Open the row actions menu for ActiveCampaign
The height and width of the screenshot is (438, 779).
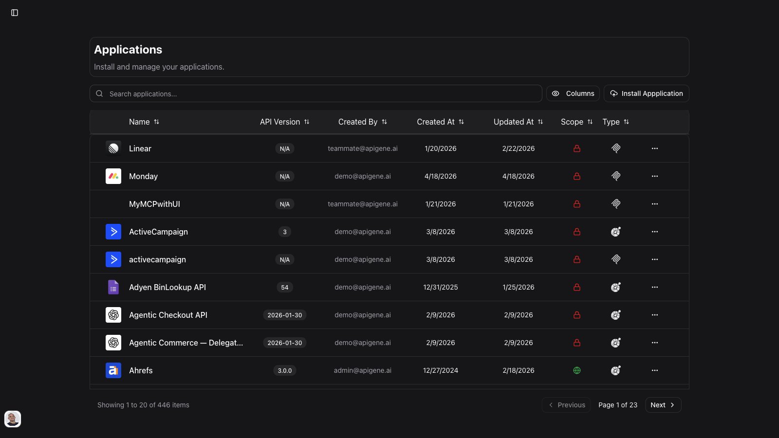655,232
